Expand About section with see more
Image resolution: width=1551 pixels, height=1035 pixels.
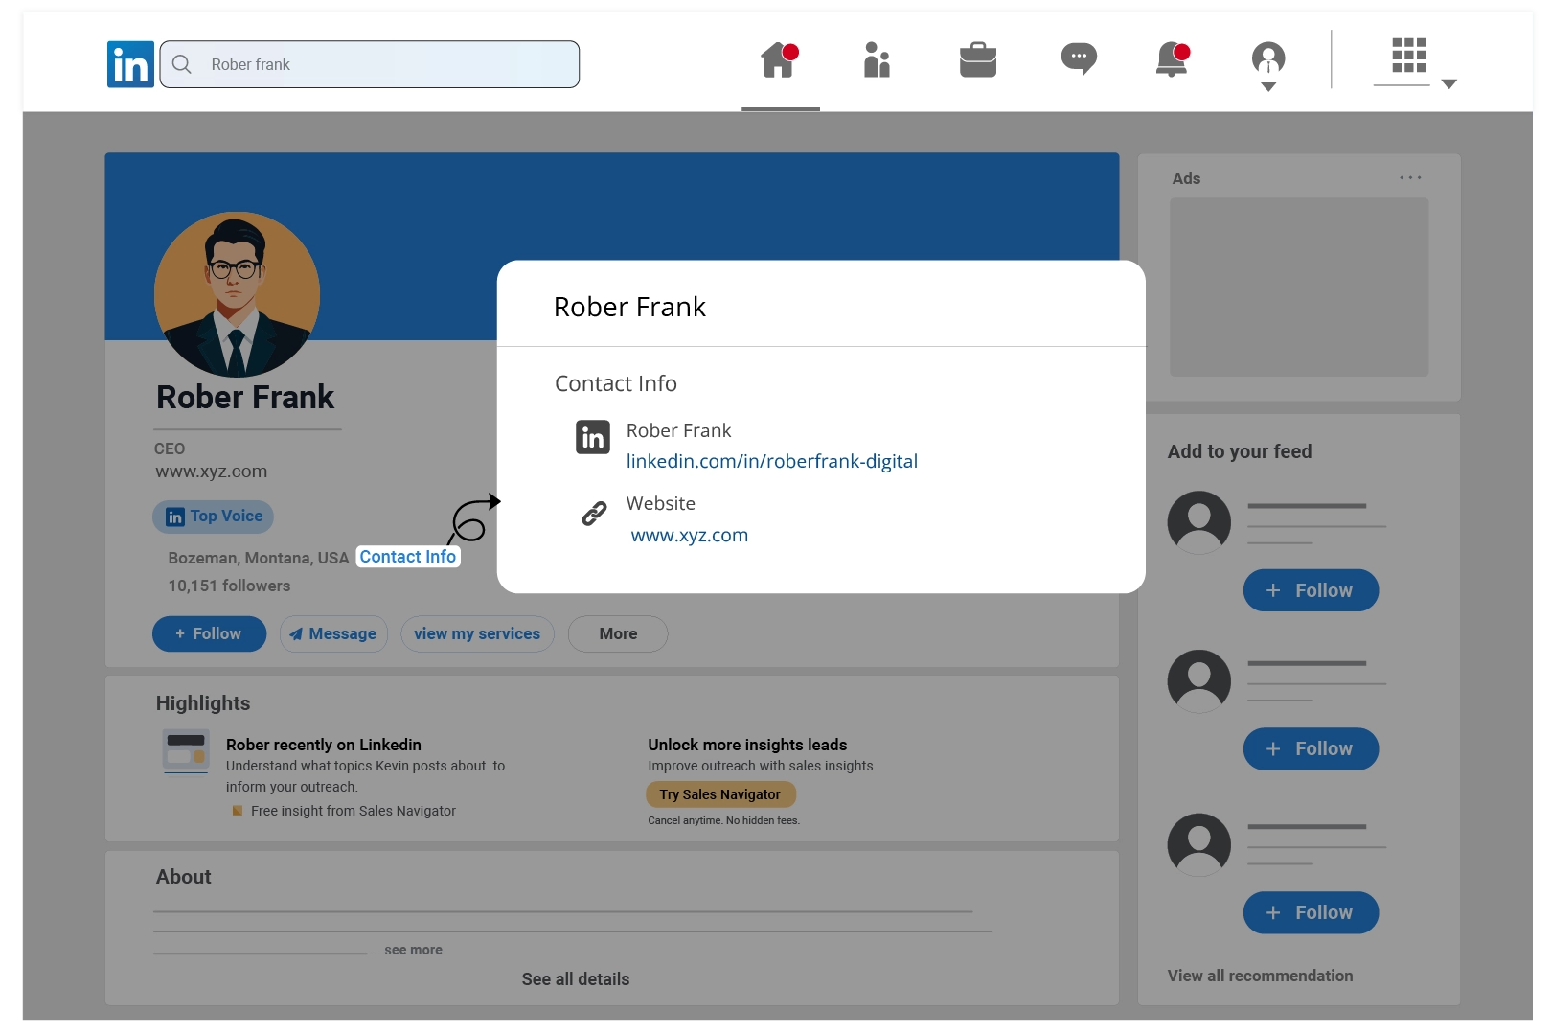[x=413, y=951]
